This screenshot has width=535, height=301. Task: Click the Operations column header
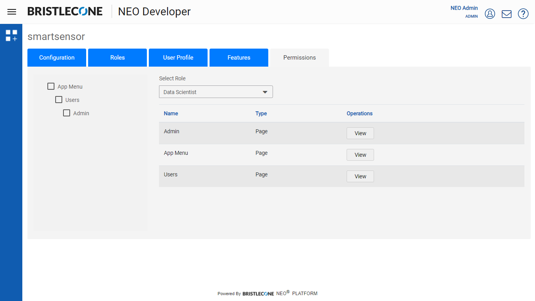pyautogui.click(x=360, y=113)
